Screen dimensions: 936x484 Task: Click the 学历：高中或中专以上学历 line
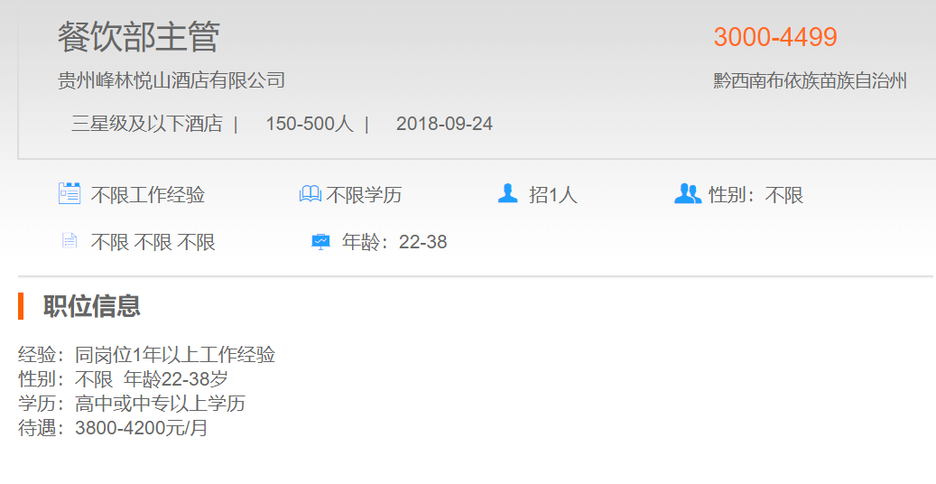point(132,404)
